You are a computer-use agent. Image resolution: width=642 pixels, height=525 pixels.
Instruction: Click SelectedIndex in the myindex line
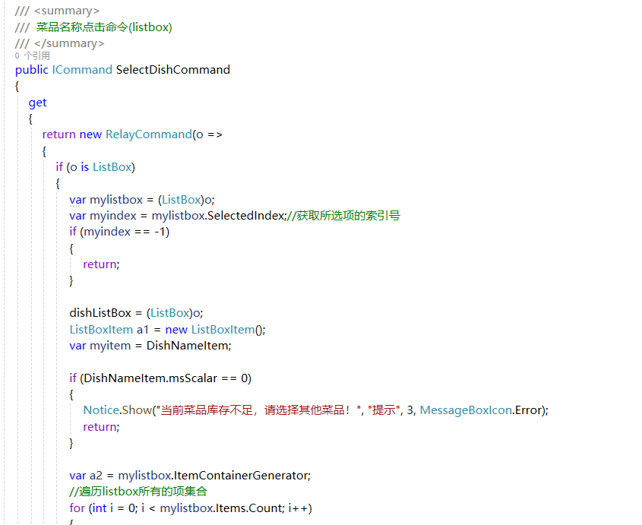245,216
